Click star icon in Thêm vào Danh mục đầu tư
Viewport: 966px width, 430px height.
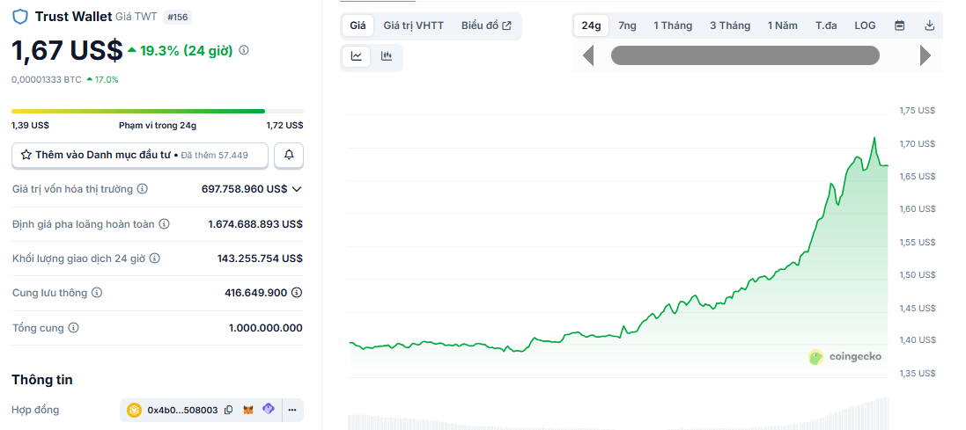tap(26, 155)
